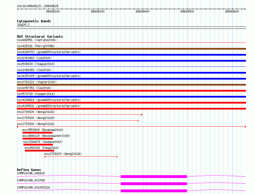
Task: Select the red nsv4245831 variant bar
Action: click(x=131, y=109)
